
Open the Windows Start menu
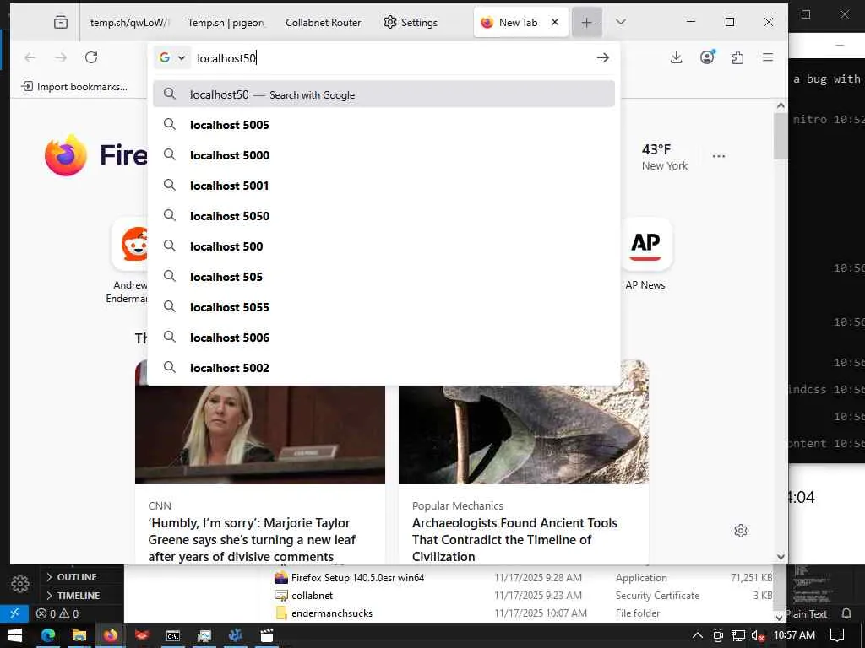15,635
